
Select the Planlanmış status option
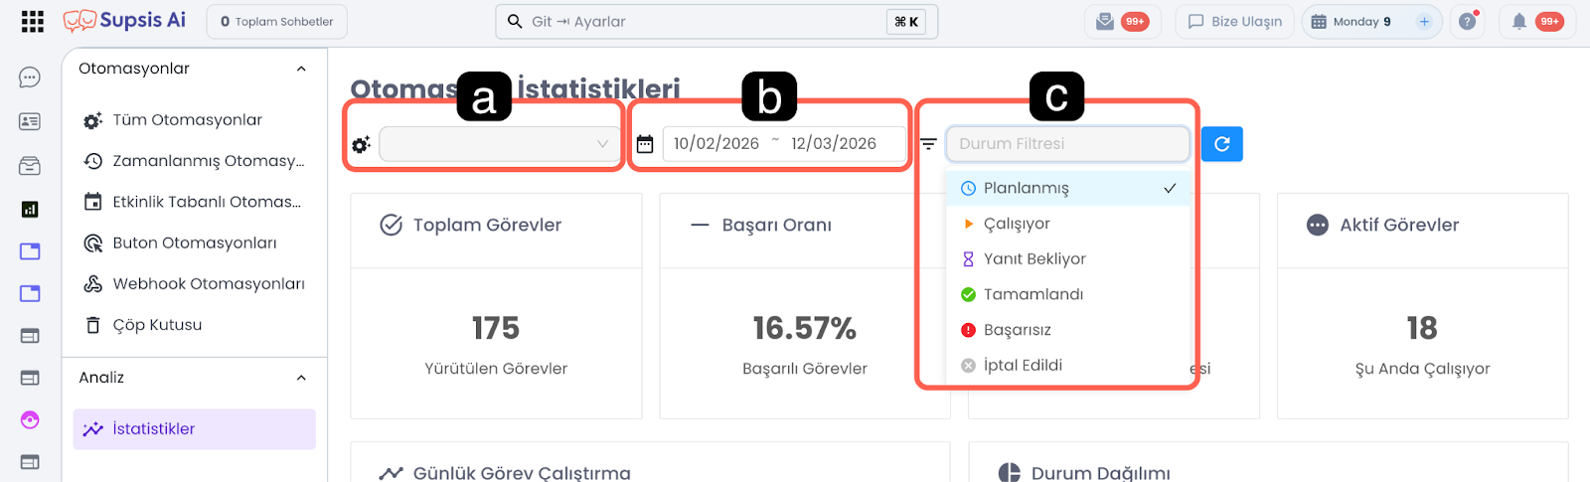[x=1027, y=188]
